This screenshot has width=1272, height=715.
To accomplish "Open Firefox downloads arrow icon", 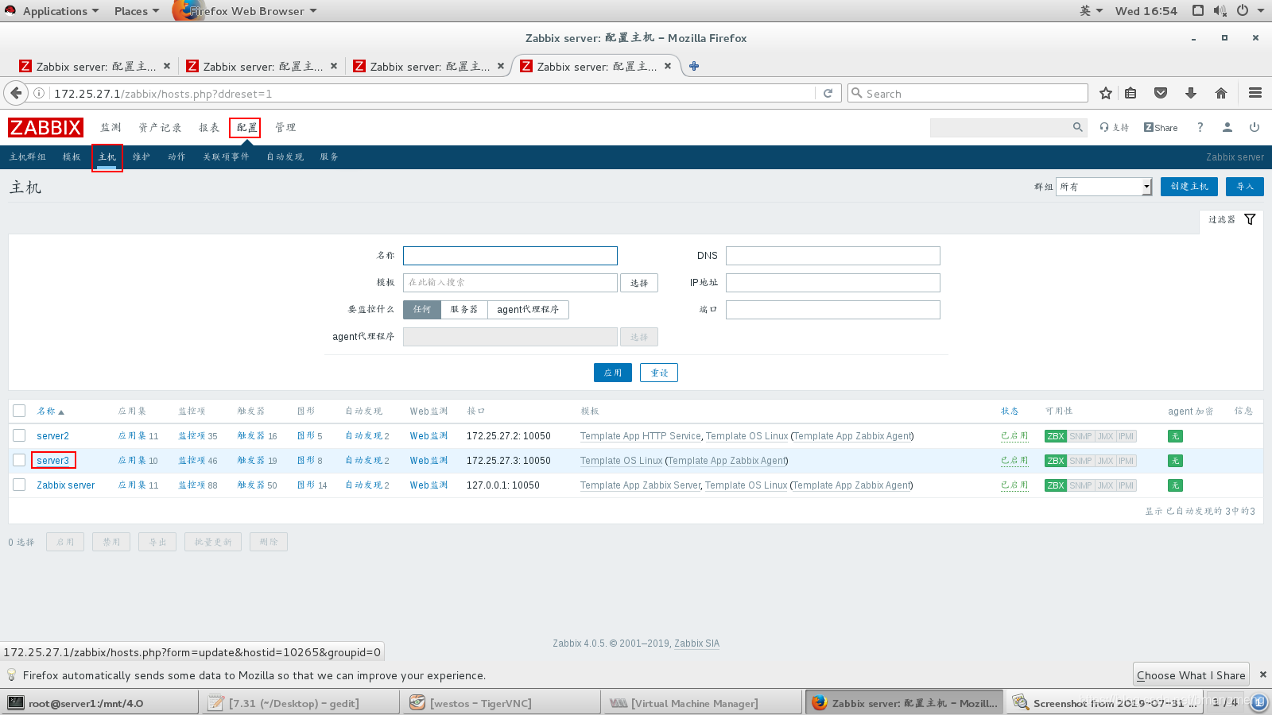I will click(1191, 93).
